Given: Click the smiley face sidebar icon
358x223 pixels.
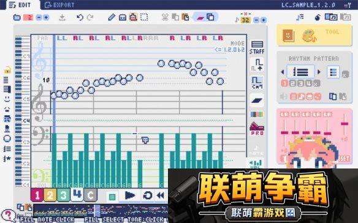Looking at the screenshot, I should coord(7,99).
